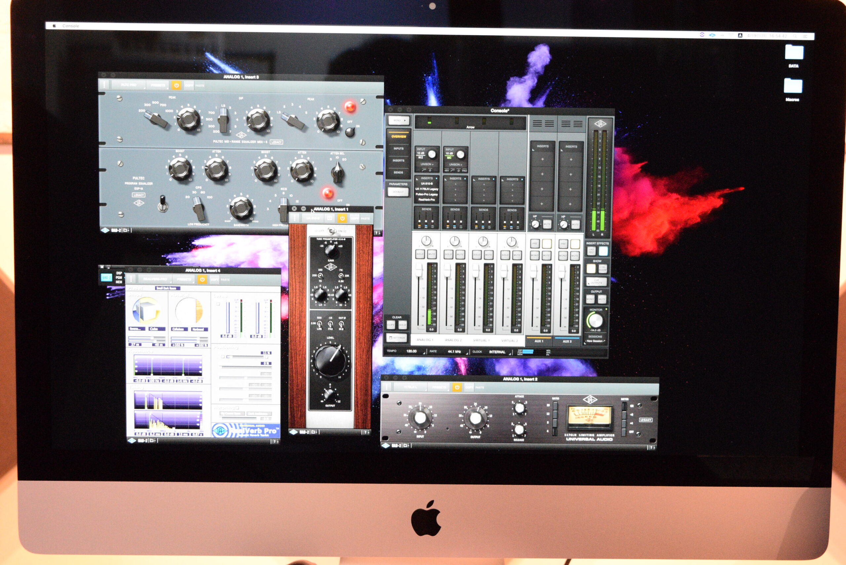Solo the VIRTUAL 1 channel
846x565 pixels.
click(477, 255)
